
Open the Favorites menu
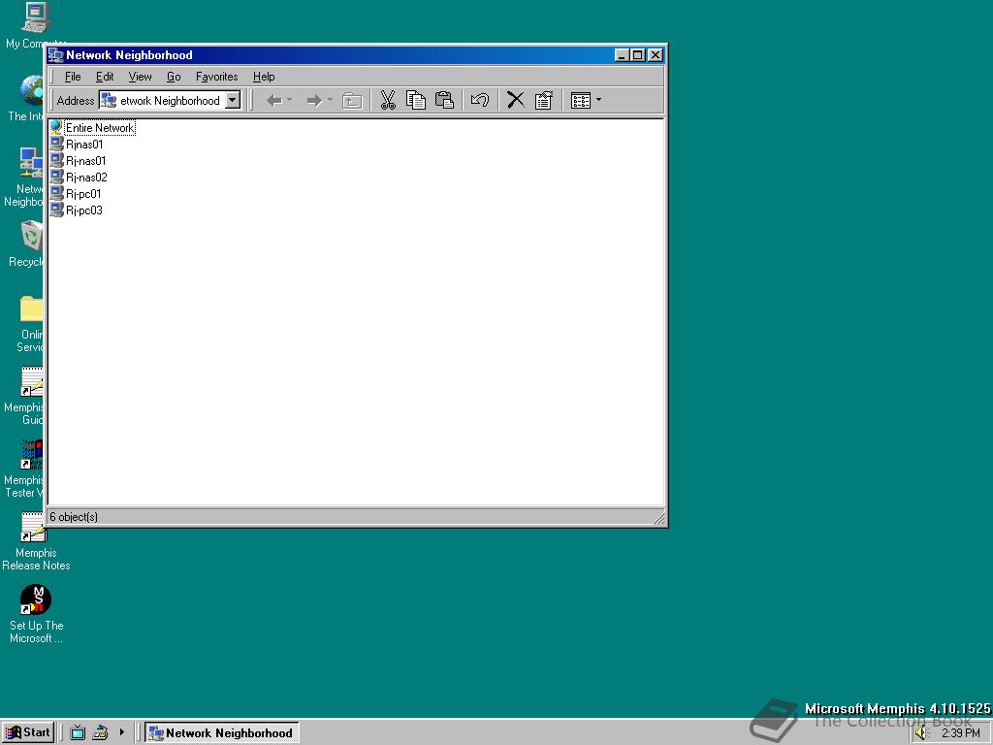(x=216, y=77)
